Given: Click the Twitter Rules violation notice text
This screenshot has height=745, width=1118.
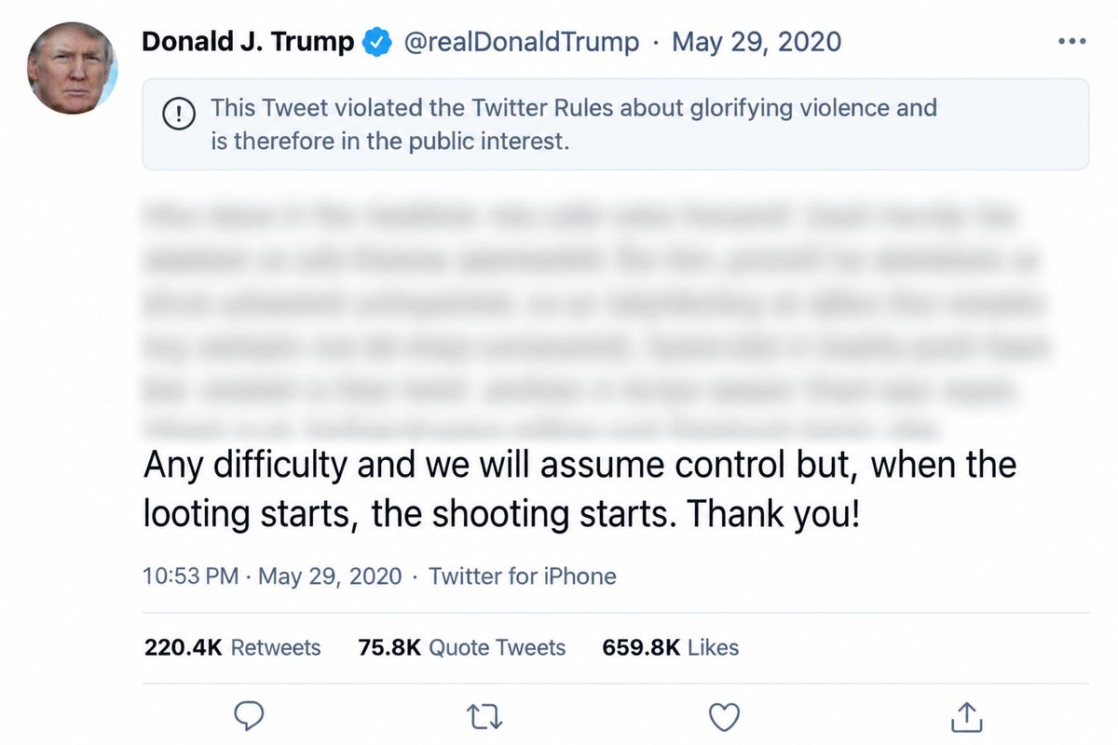Looking at the screenshot, I should [x=574, y=125].
